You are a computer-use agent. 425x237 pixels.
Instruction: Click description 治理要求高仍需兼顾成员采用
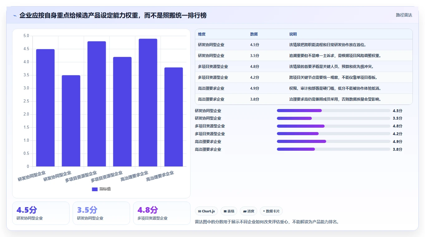[335, 99]
